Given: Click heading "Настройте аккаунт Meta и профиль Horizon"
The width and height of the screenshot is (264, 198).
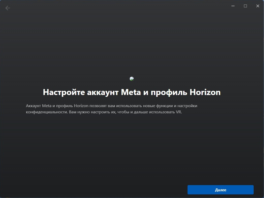Looking at the screenshot, I should point(132,92).
